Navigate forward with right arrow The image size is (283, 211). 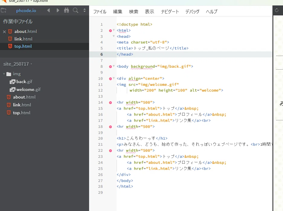click(x=58, y=10)
